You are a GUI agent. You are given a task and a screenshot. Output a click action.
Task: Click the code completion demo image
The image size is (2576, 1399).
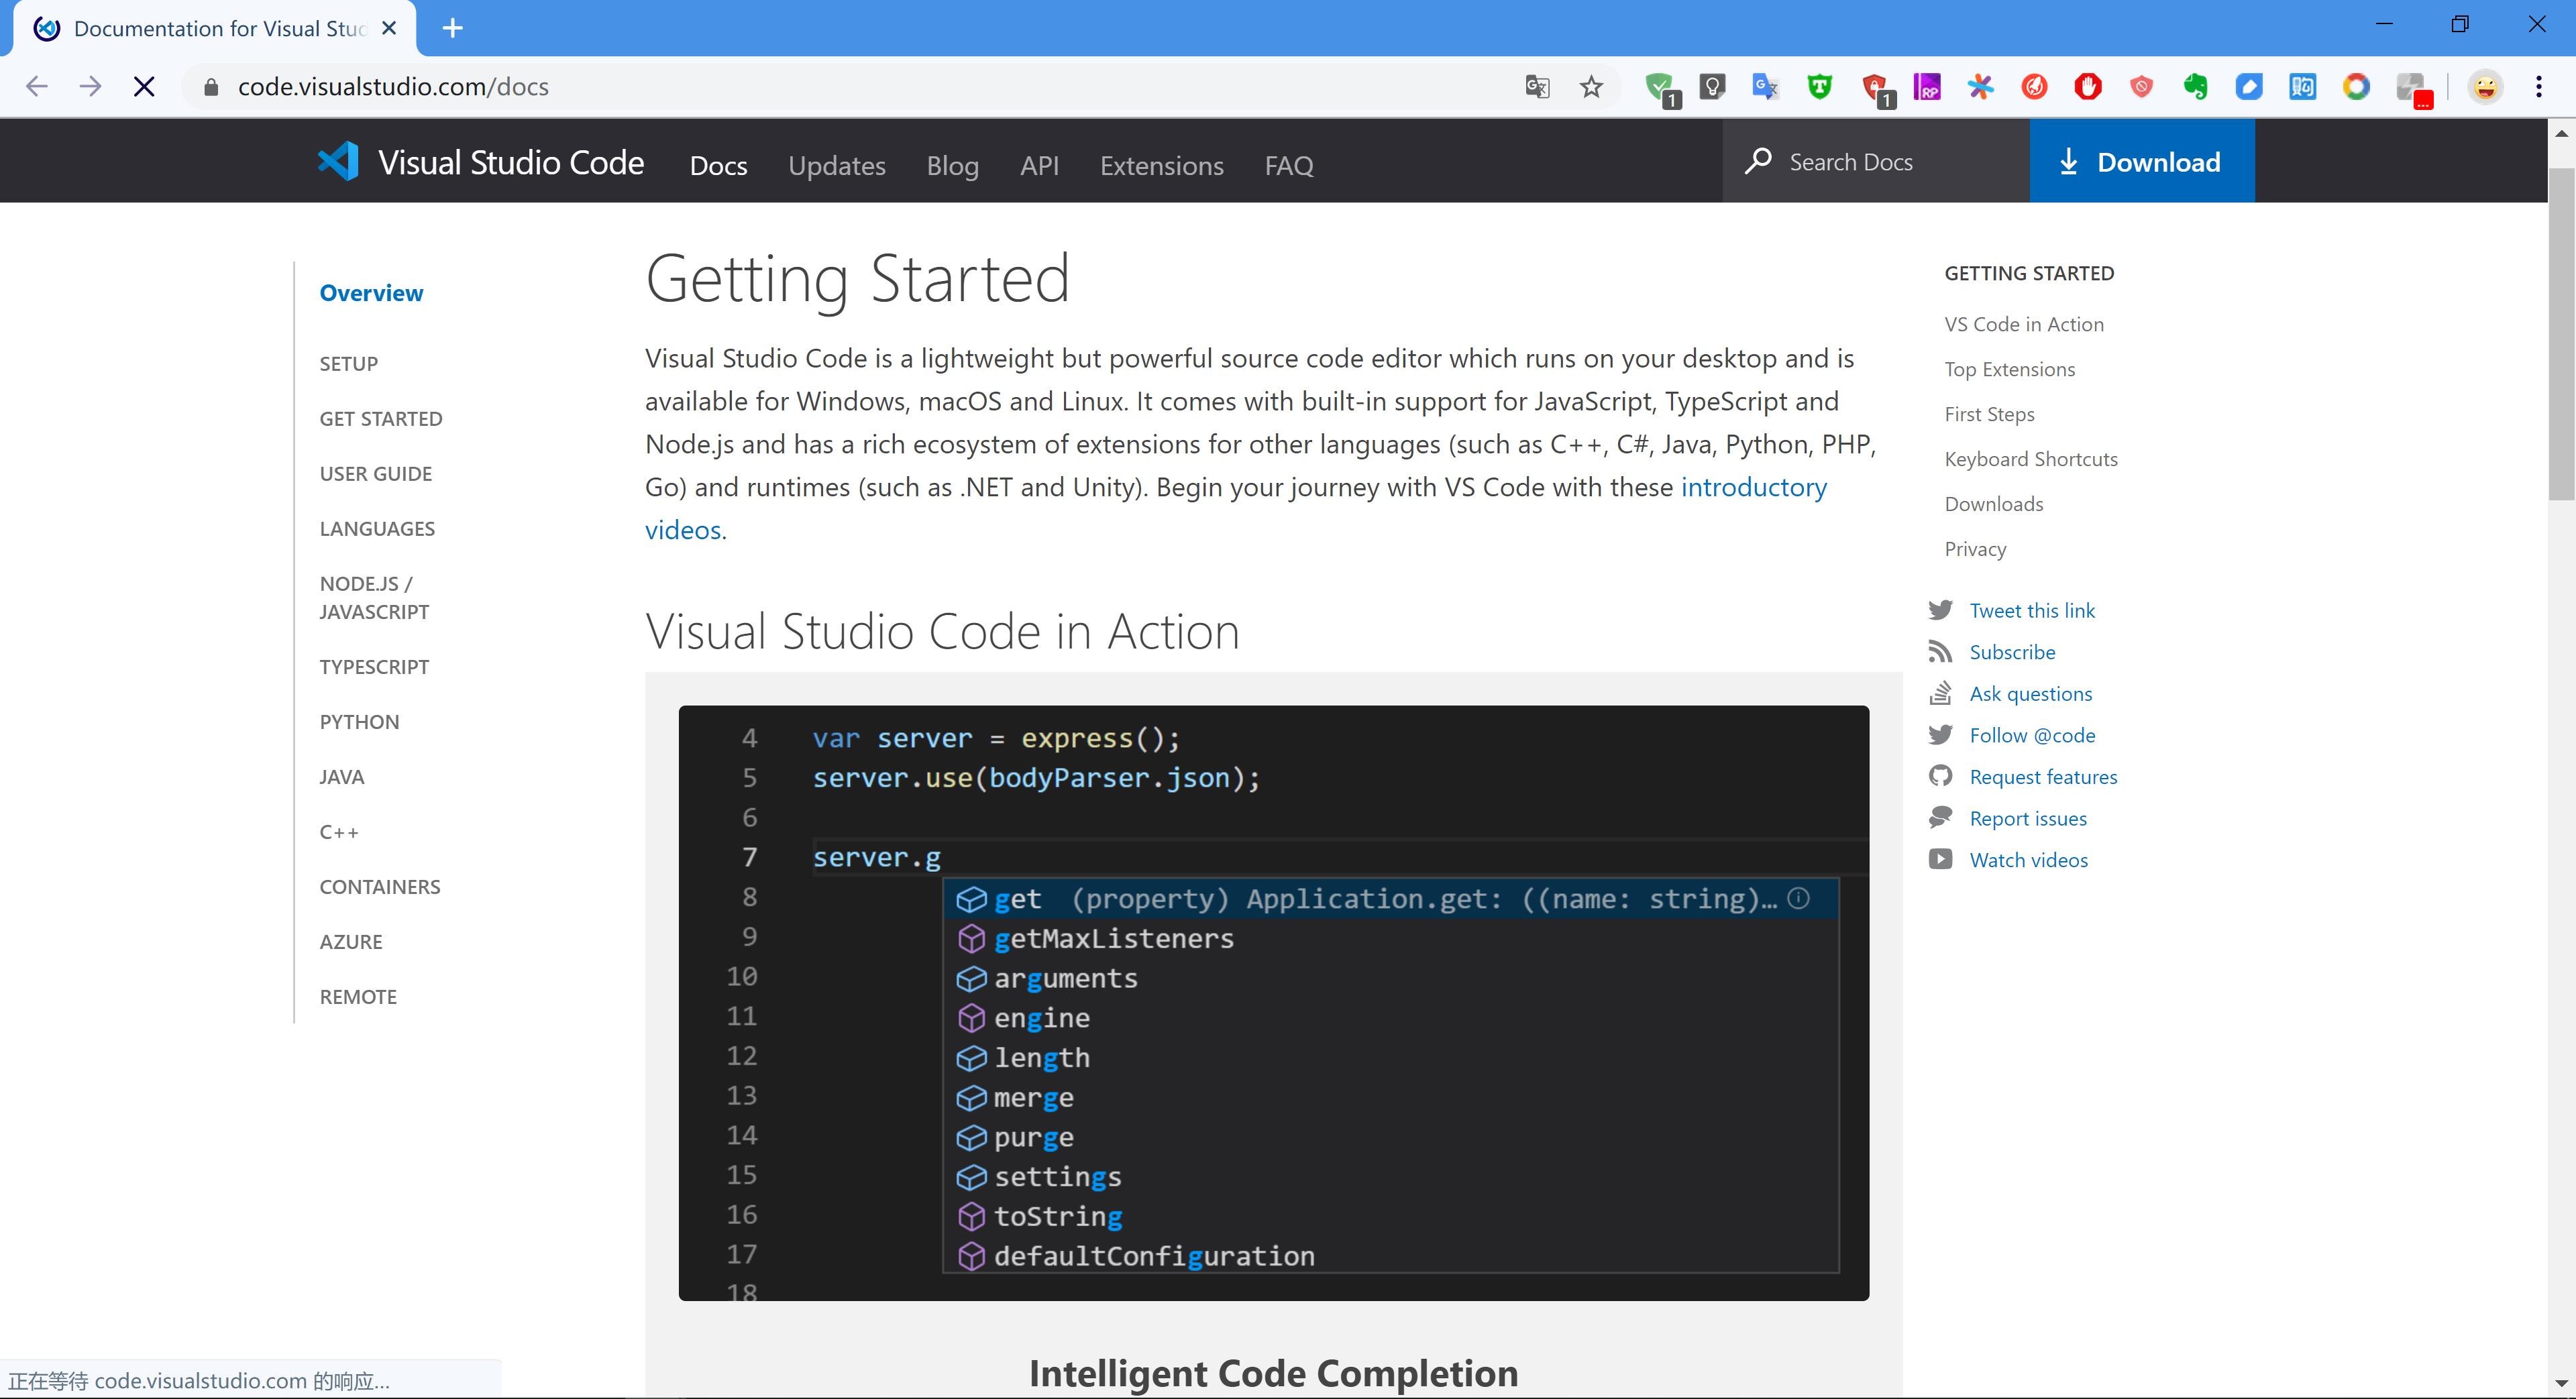pos(1273,1003)
